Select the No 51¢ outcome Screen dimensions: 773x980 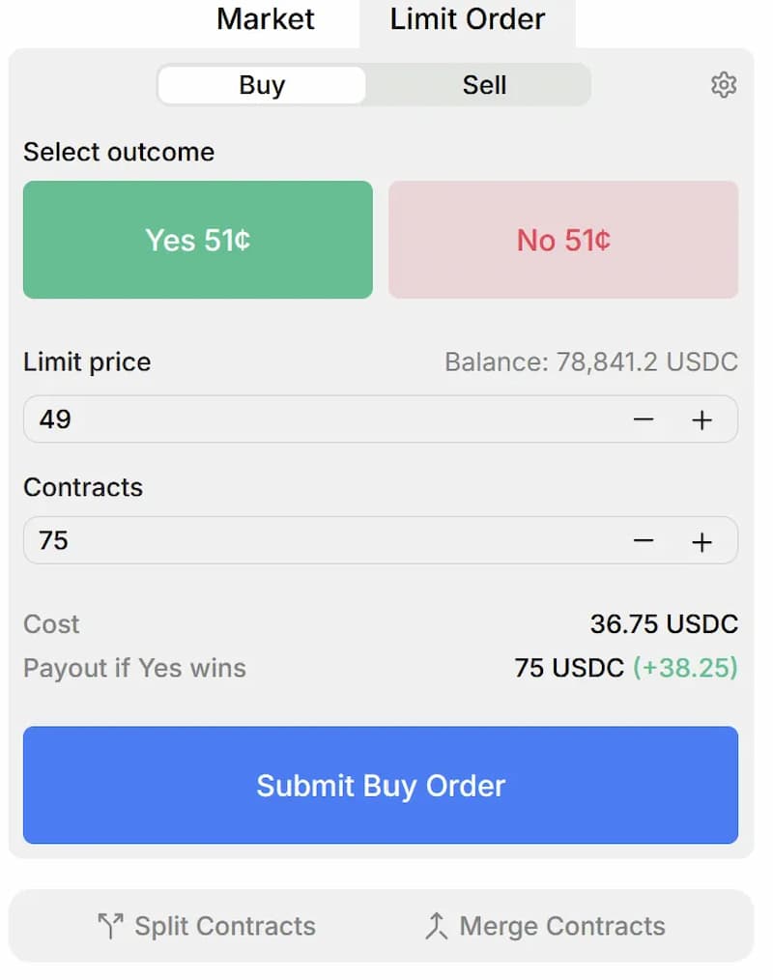coord(563,239)
